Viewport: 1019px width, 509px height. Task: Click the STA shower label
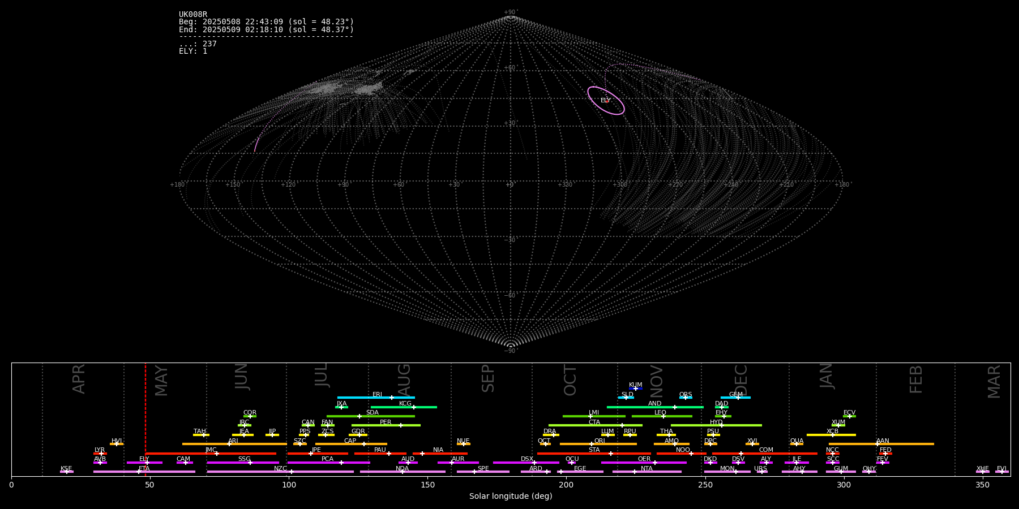click(x=594, y=450)
